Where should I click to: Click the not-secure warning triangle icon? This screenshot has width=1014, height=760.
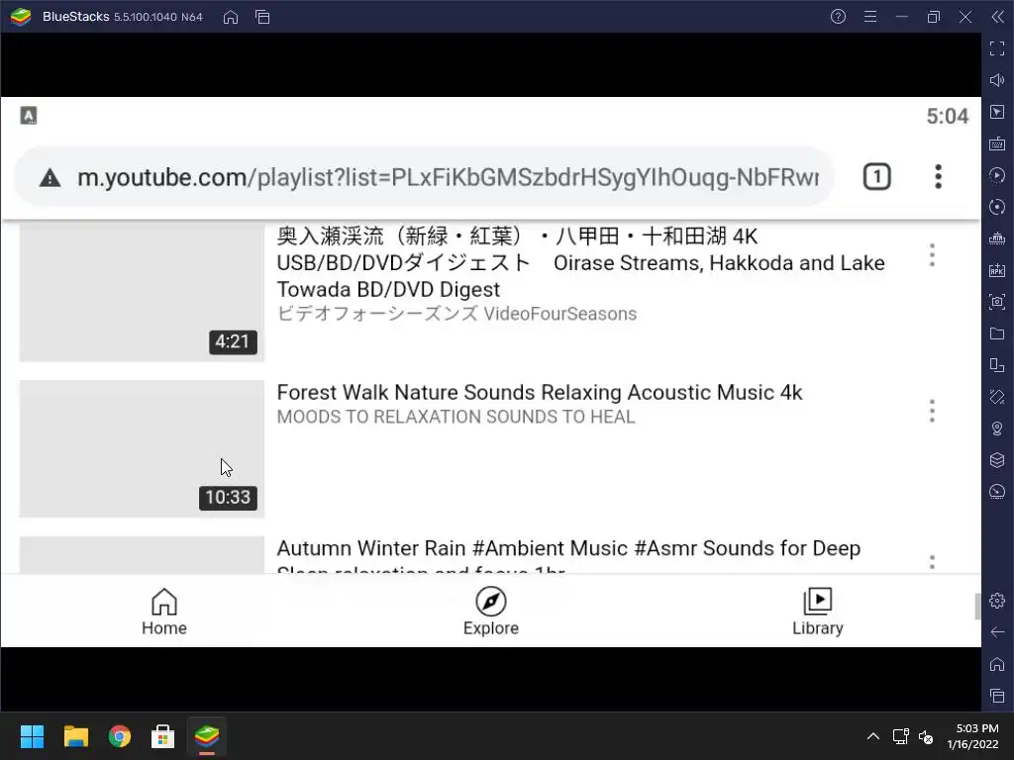coord(50,178)
